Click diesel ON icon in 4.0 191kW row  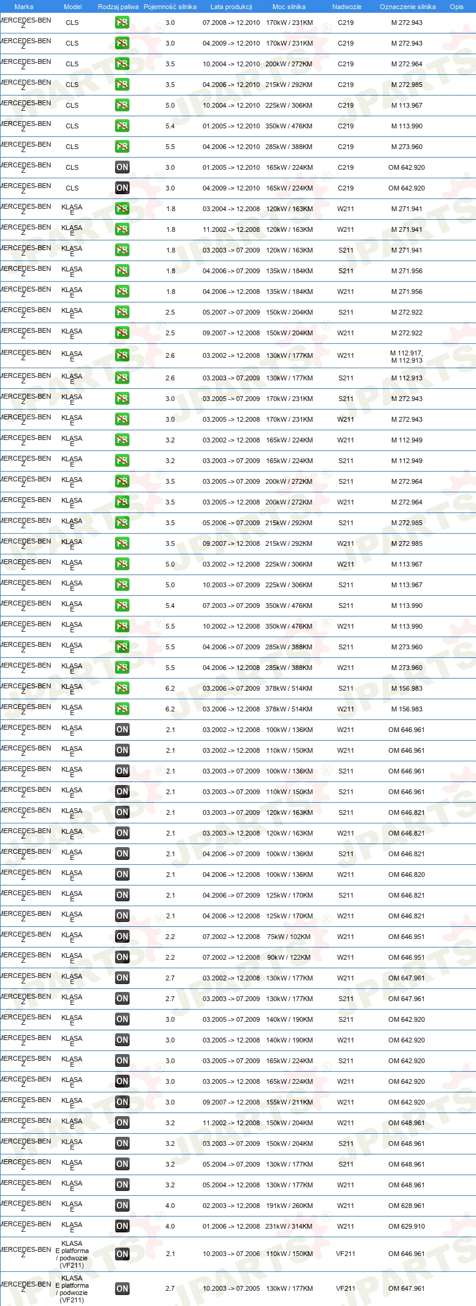(122, 1206)
